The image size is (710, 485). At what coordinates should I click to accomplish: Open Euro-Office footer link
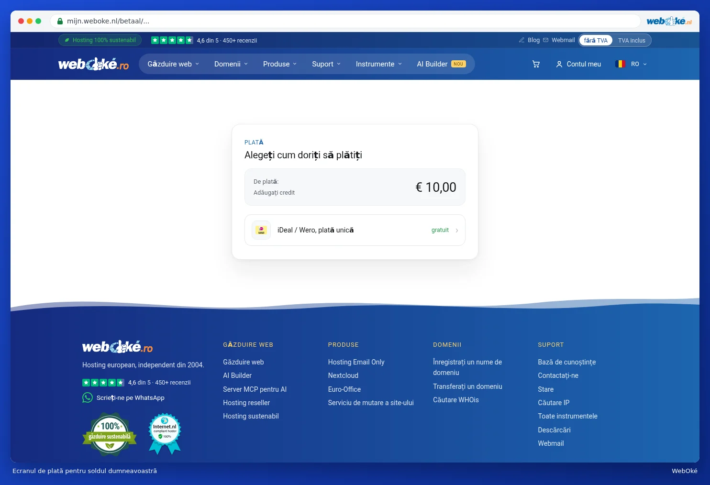point(344,389)
